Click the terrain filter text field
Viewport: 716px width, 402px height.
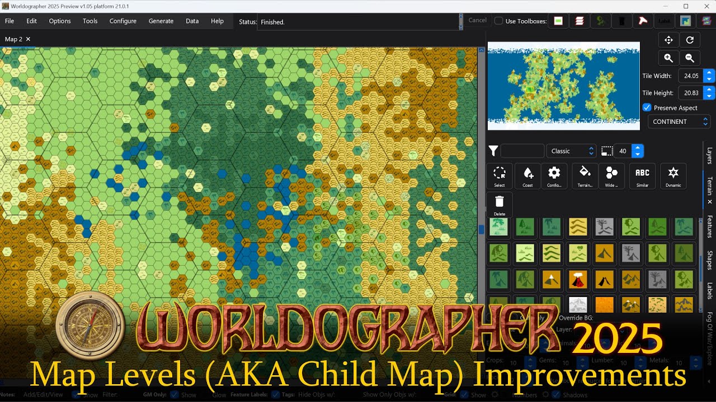pyautogui.click(x=522, y=151)
